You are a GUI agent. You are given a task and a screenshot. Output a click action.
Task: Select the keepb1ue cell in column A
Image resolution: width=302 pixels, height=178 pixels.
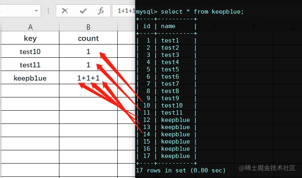[30, 78]
